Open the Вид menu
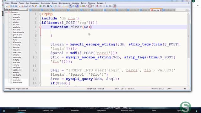Viewport: 201px width, 113px height. tap(27, 3)
